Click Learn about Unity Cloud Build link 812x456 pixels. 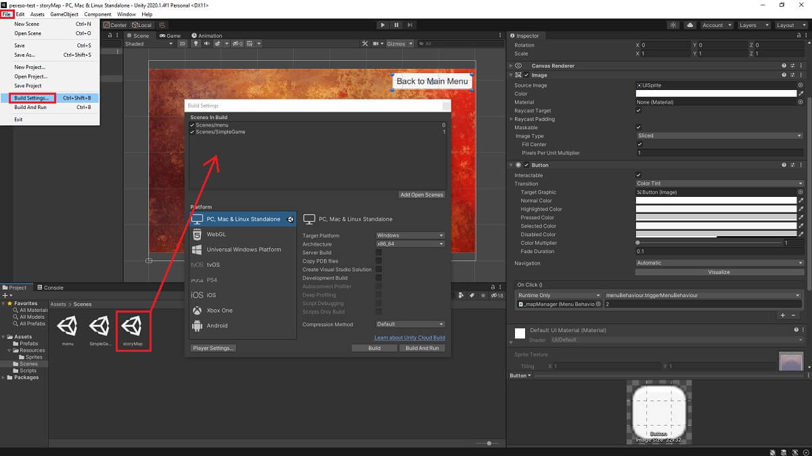tap(409, 338)
